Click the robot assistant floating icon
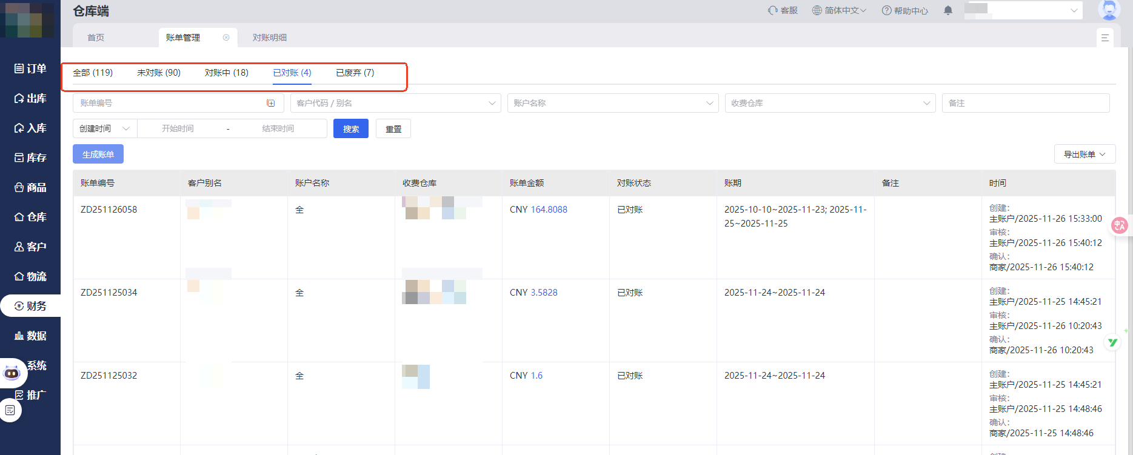Screen dimensions: 1133x455 (x=12, y=373)
